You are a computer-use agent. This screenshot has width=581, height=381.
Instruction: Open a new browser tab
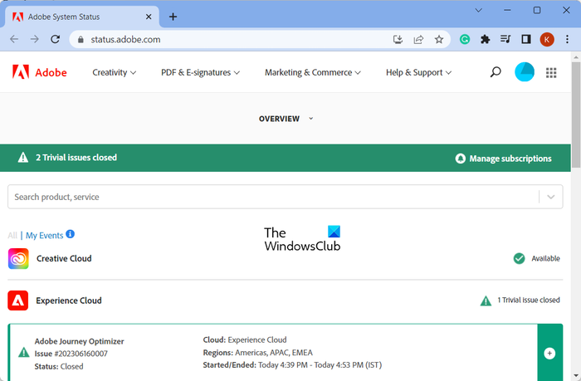tap(173, 17)
